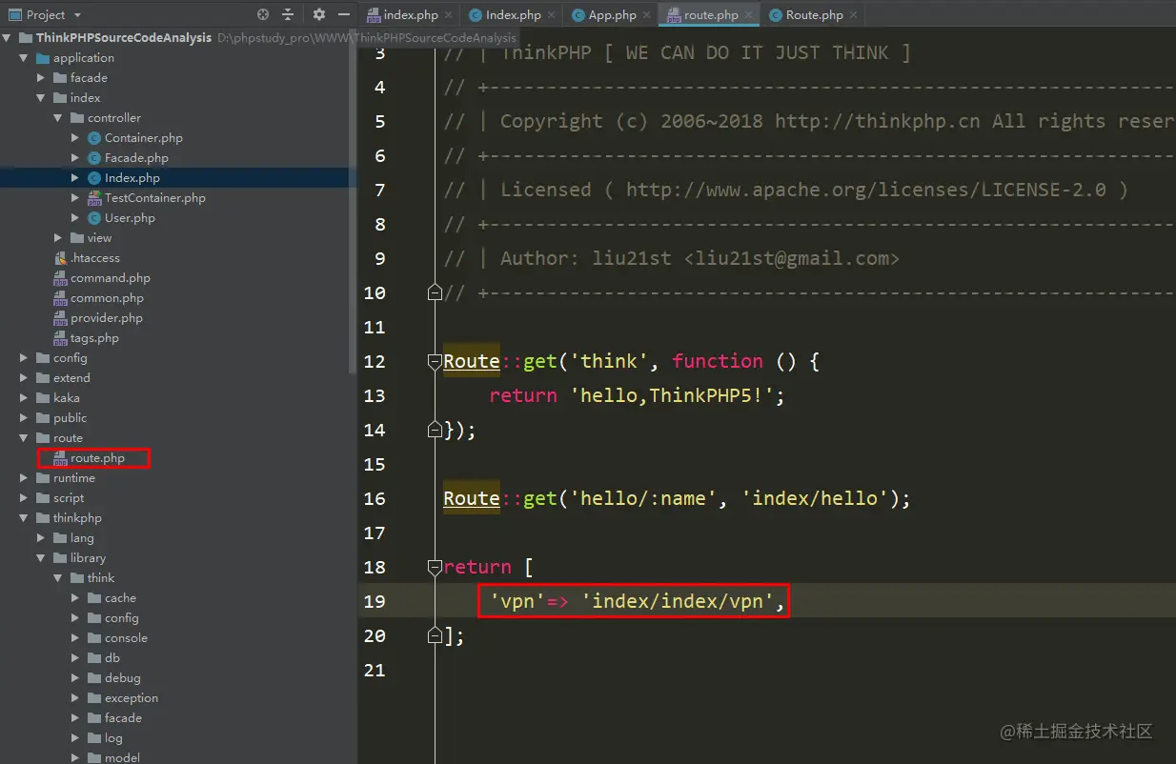Click the User.php class icon
The height and width of the screenshot is (764, 1176).
click(x=94, y=218)
